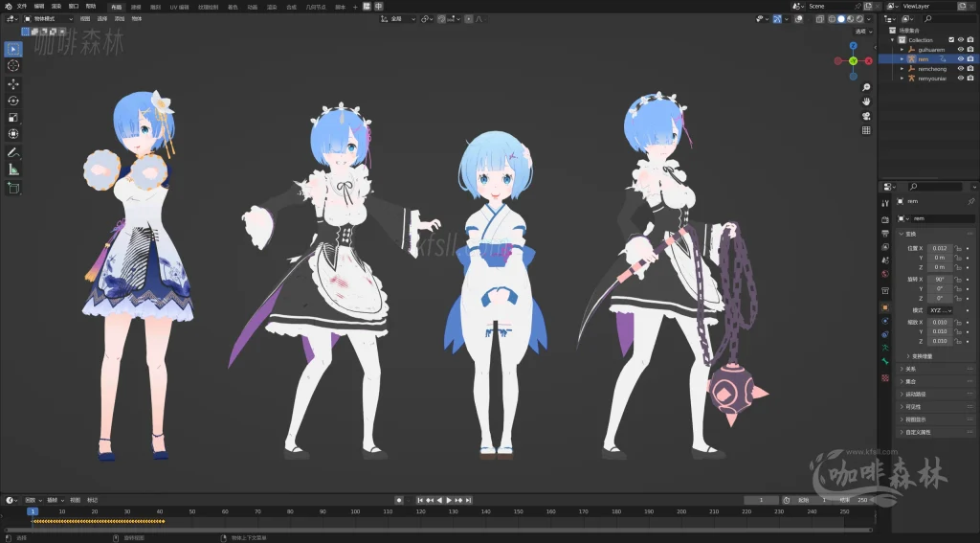Jump to timeline start frame
Viewport: 980px width, 543px height.
(420, 500)
